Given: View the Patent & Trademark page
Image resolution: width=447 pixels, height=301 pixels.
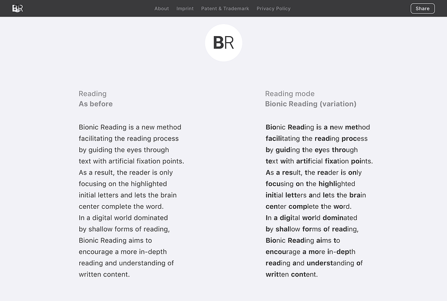Looking at the screenshot, I should [x=225, y=9].
